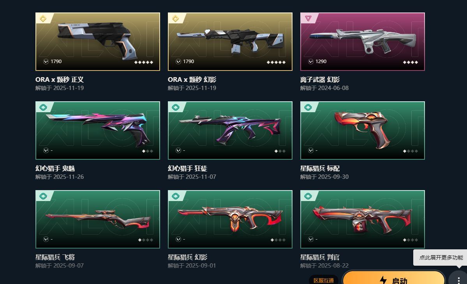
Task: Click the 点此展开更多功能 tooltip
Action: [x=441, y=258]
